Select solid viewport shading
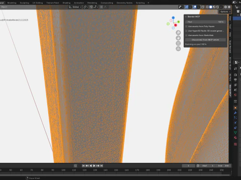The image size is (241, 180). (x=211, y=7)
